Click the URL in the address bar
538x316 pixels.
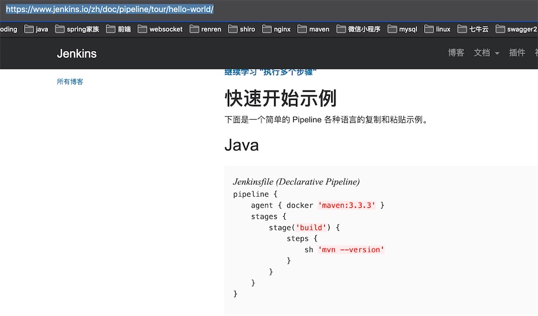coord(110,9)
